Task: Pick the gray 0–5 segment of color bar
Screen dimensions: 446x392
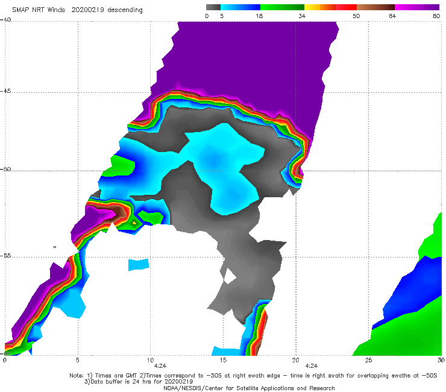Action: (213, 7)
